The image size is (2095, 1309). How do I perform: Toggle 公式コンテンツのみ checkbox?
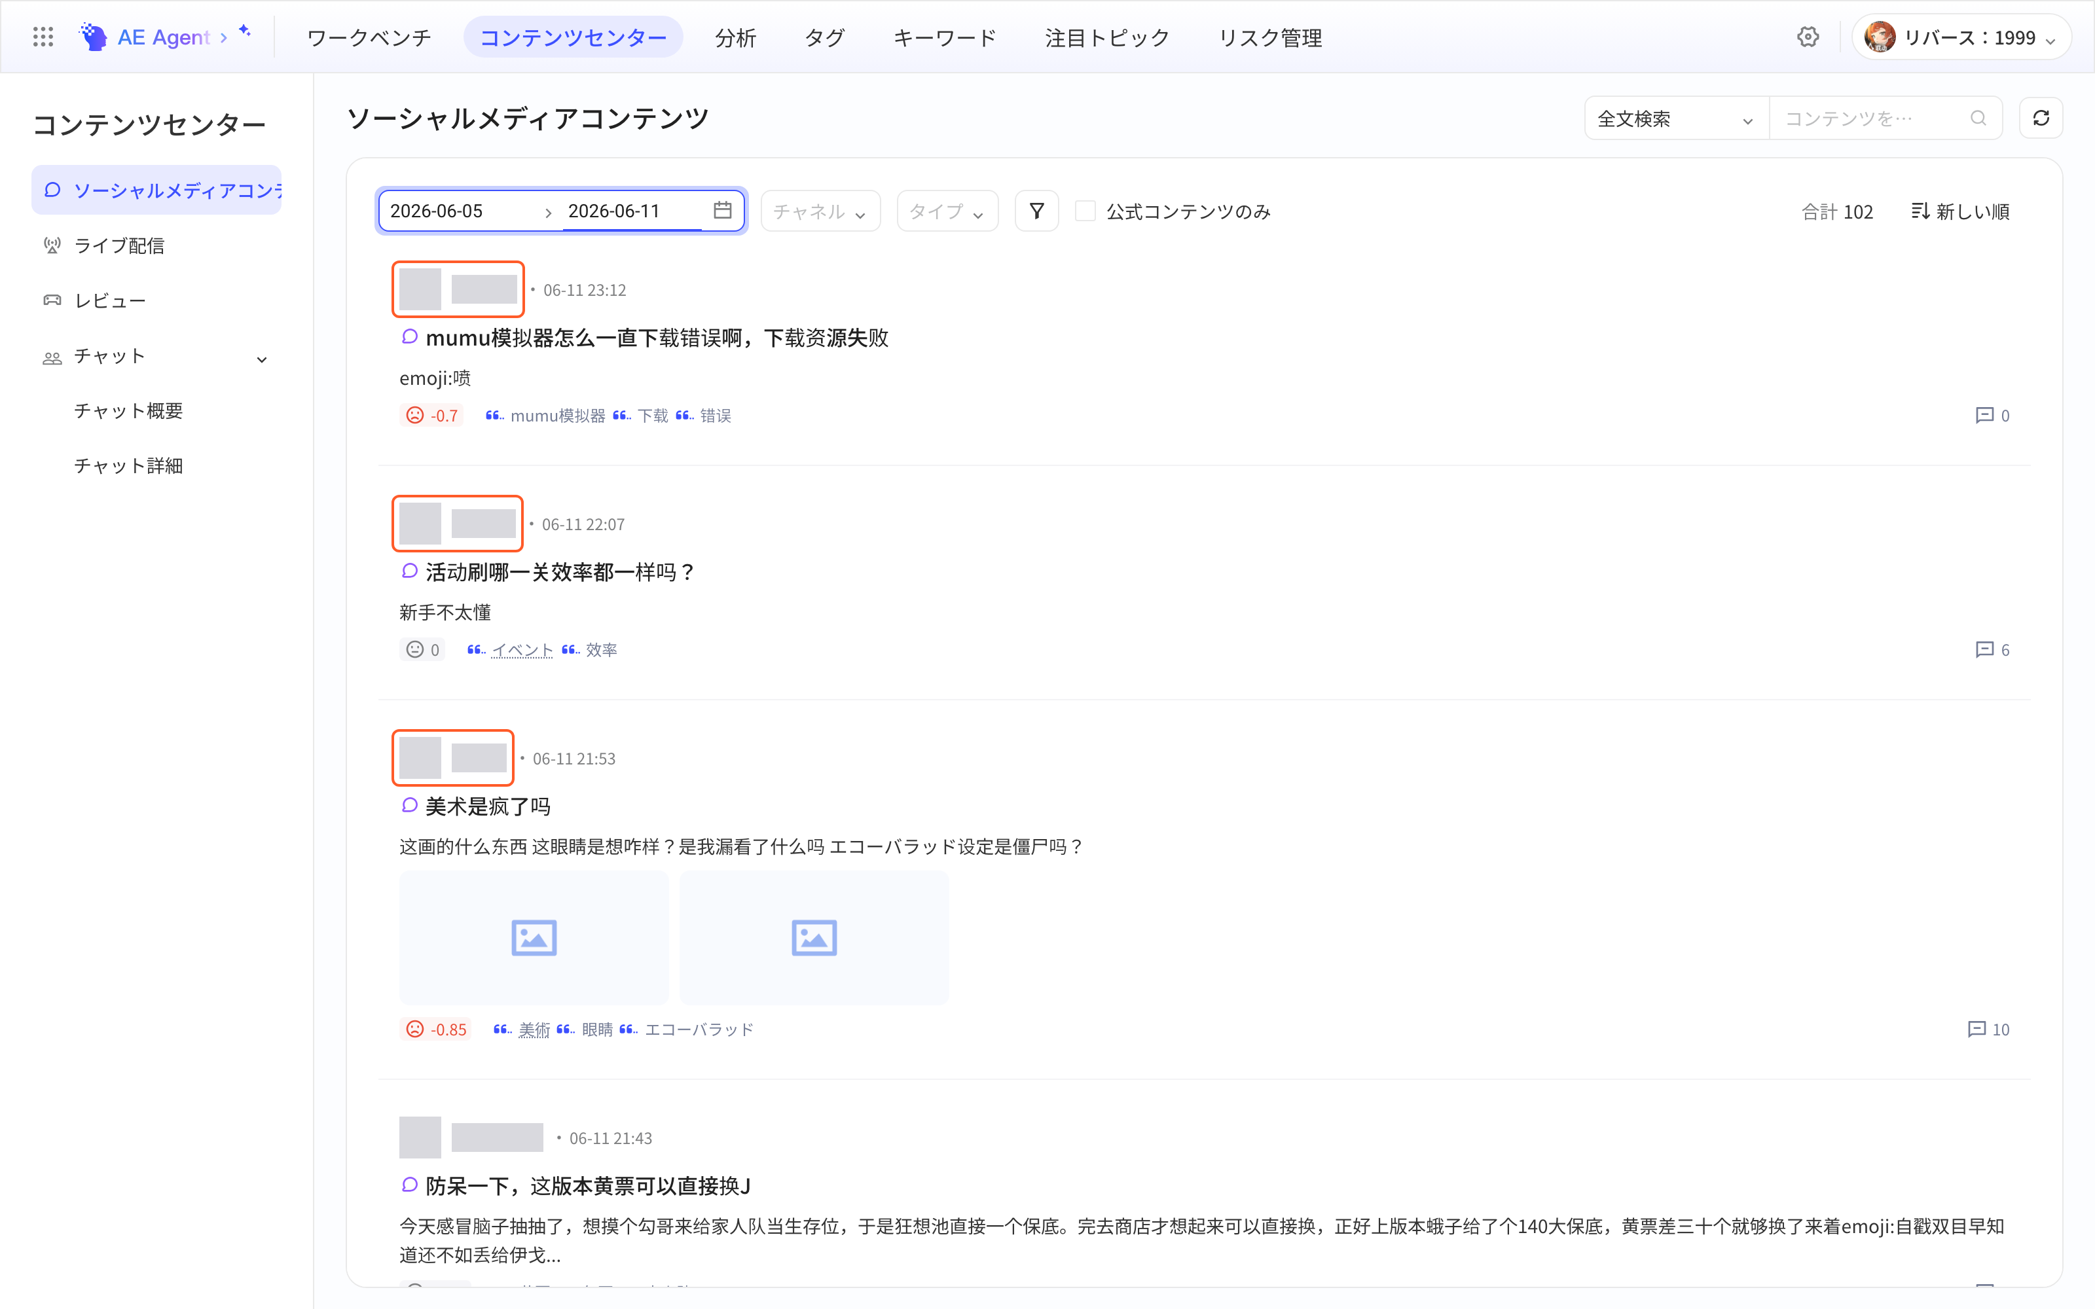(1085, 211)
